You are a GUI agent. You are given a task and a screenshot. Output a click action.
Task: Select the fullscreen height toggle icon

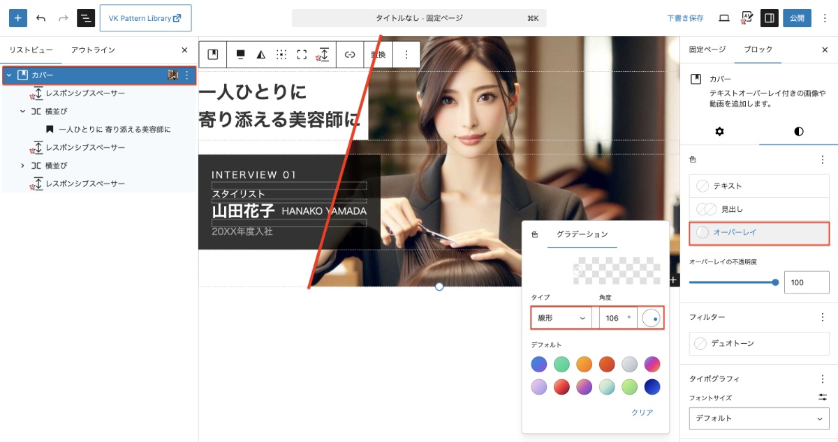pyautogui.click(x=302, y=54)
